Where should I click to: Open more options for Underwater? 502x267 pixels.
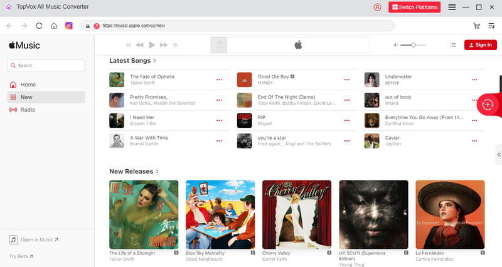coord(474,80)
